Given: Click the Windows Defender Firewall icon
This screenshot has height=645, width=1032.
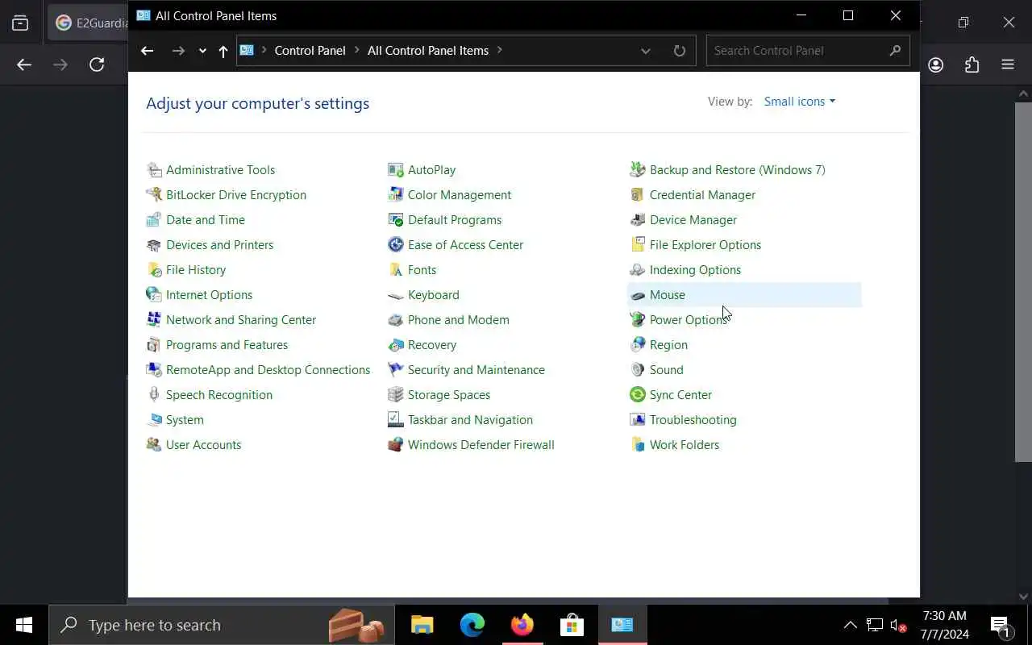Looking at the screenshot, I should pos(396,445).
